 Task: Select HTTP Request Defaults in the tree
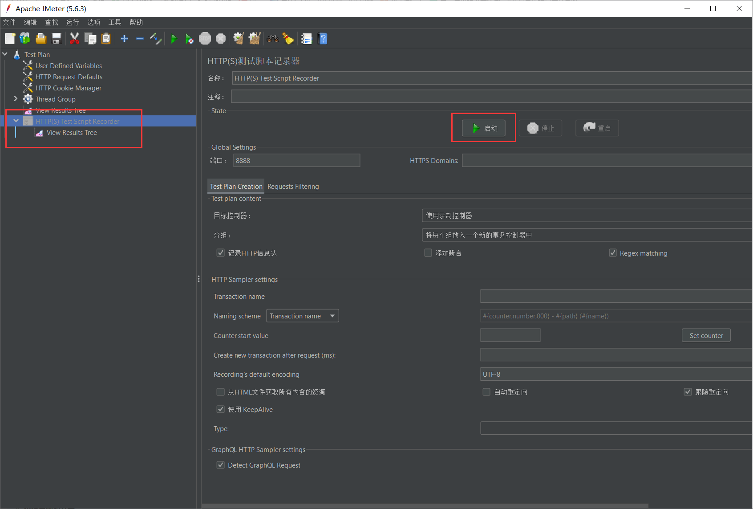coord(69,77)
